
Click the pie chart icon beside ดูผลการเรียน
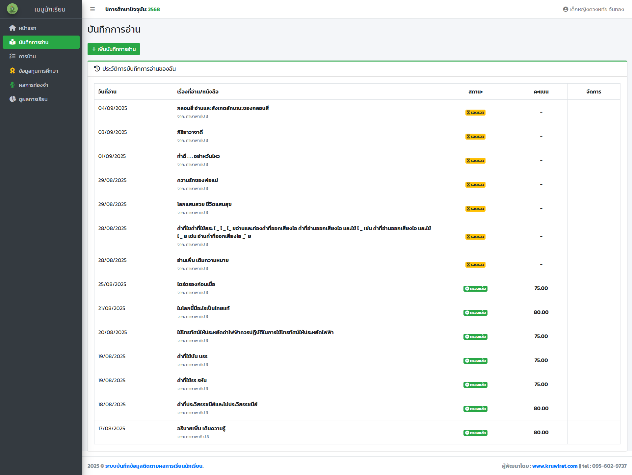(13, 99)
